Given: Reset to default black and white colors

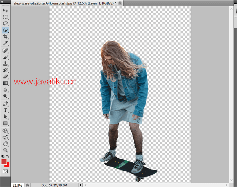Looking at the screenshot, I should point(3,156).
